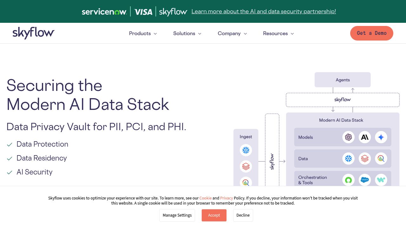Click the ServiceNow logo in the top banner
Screen dimensions: 406x228
(104, 12)
